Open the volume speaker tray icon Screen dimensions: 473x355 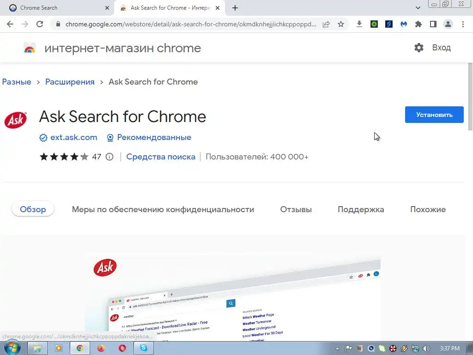(426, 349)
